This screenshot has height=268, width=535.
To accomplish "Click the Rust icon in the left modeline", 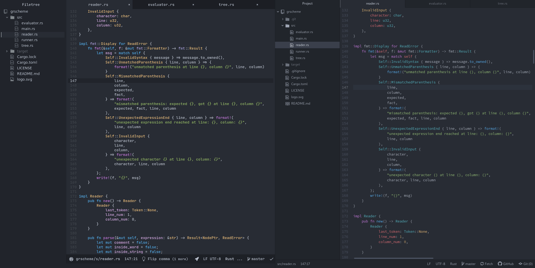I will (x=71, y=259).
